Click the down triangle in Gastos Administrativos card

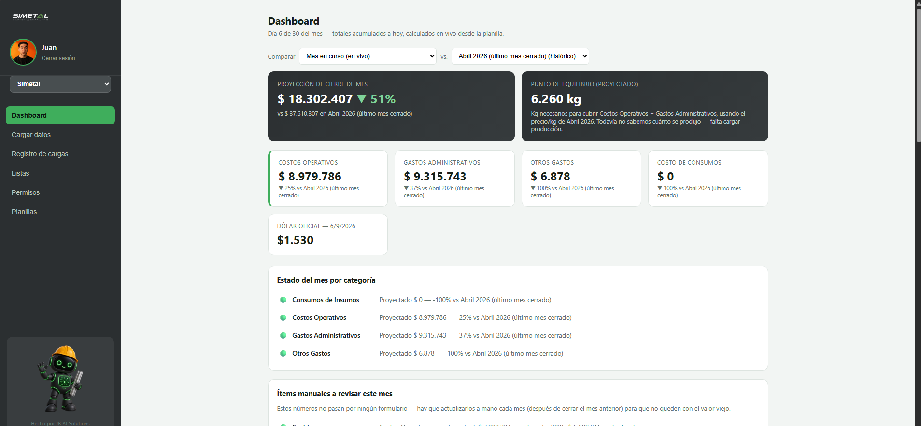point(406,188)
